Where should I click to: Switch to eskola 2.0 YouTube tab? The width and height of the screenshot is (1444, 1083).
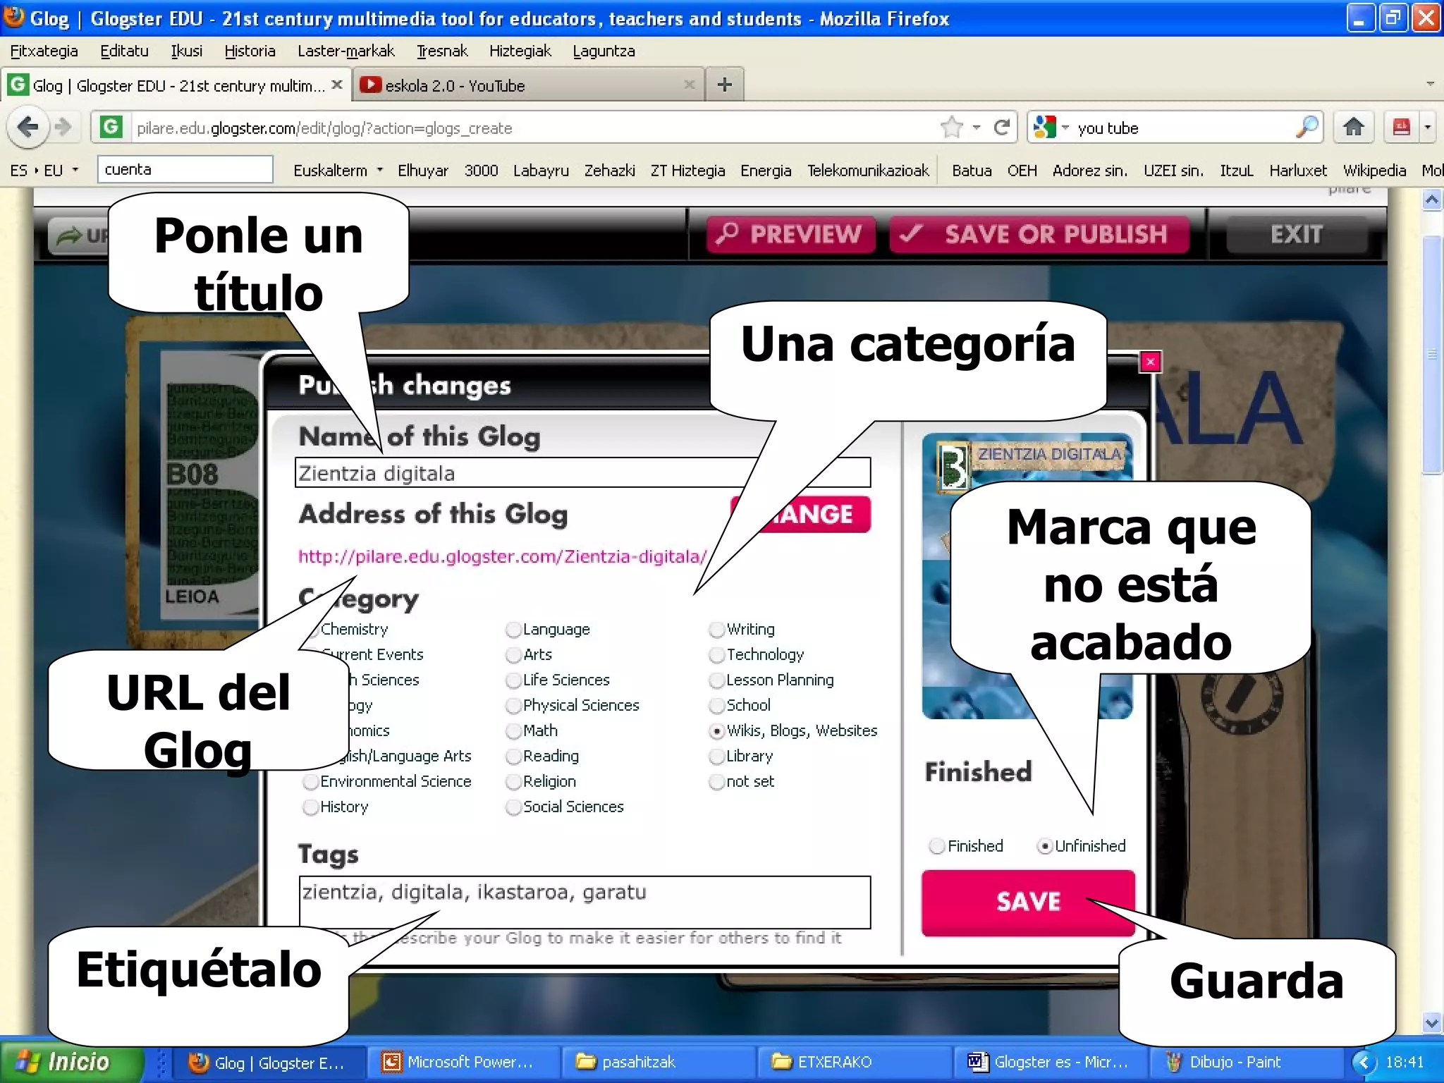pos(529,85)
